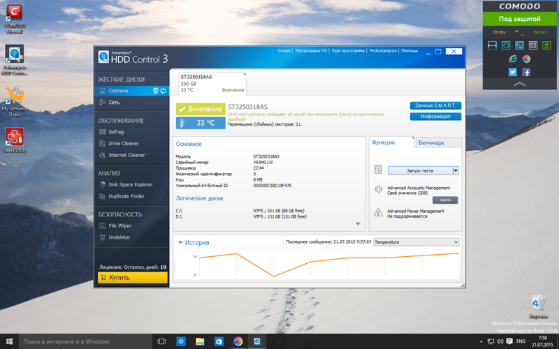Click the thermometer 33 °C temperature tile
The image size is (559, 349).
pos(201,123)
